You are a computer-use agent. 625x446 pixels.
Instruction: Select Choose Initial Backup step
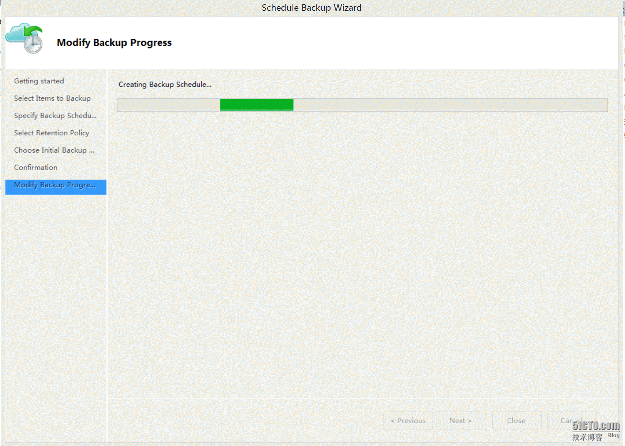(54, 150)
